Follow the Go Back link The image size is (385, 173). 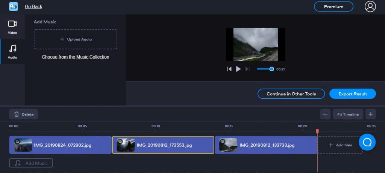tap(33, 7)
